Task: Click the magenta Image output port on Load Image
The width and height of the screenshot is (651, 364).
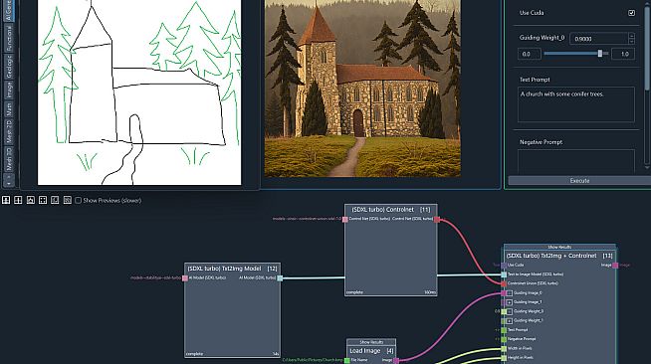Action: [x=396, y=360]
